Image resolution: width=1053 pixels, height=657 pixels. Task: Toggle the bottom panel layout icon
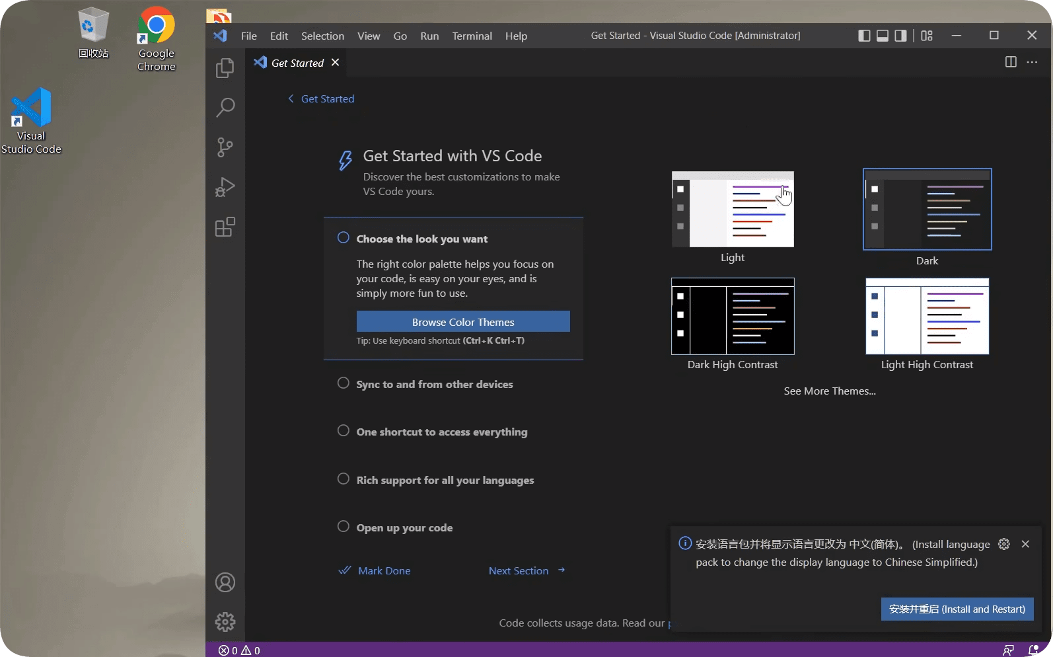tap(883, 36)
